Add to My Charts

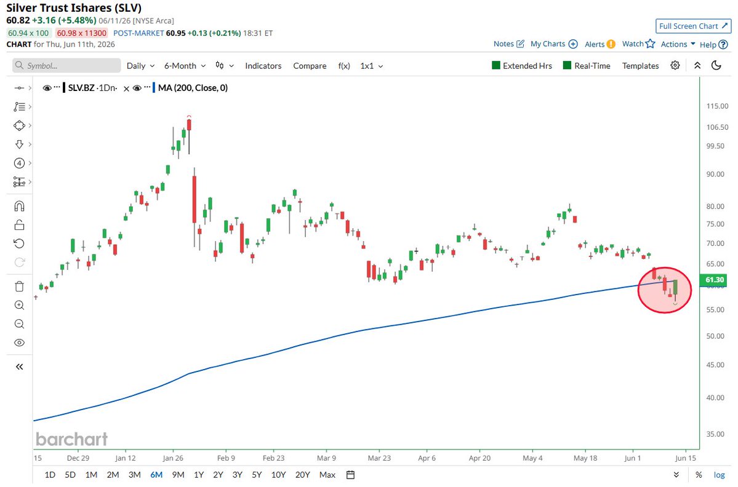[554, 44]
